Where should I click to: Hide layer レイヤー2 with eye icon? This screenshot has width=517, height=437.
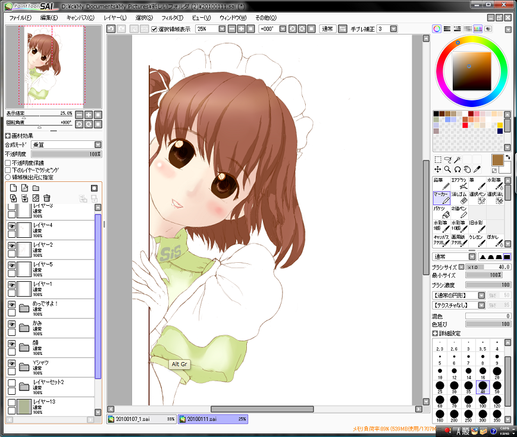pos(11,246)
